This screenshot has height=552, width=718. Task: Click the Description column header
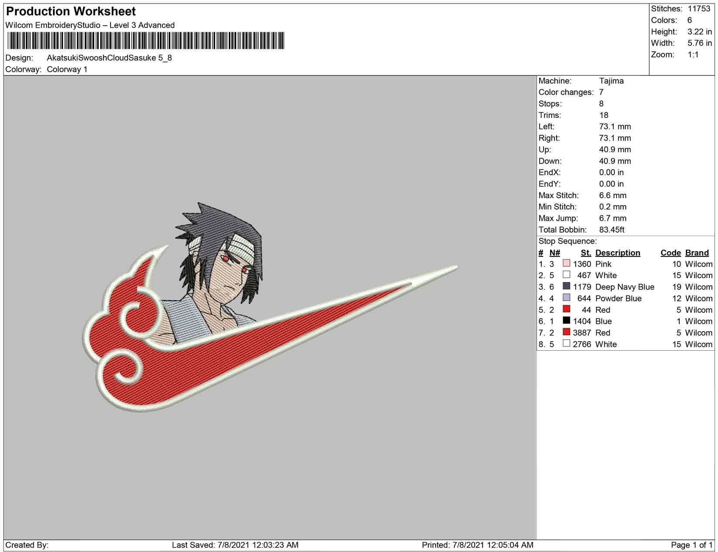617,253
